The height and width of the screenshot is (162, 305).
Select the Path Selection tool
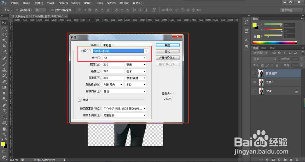pyautogui.click(x=4, y=117)
